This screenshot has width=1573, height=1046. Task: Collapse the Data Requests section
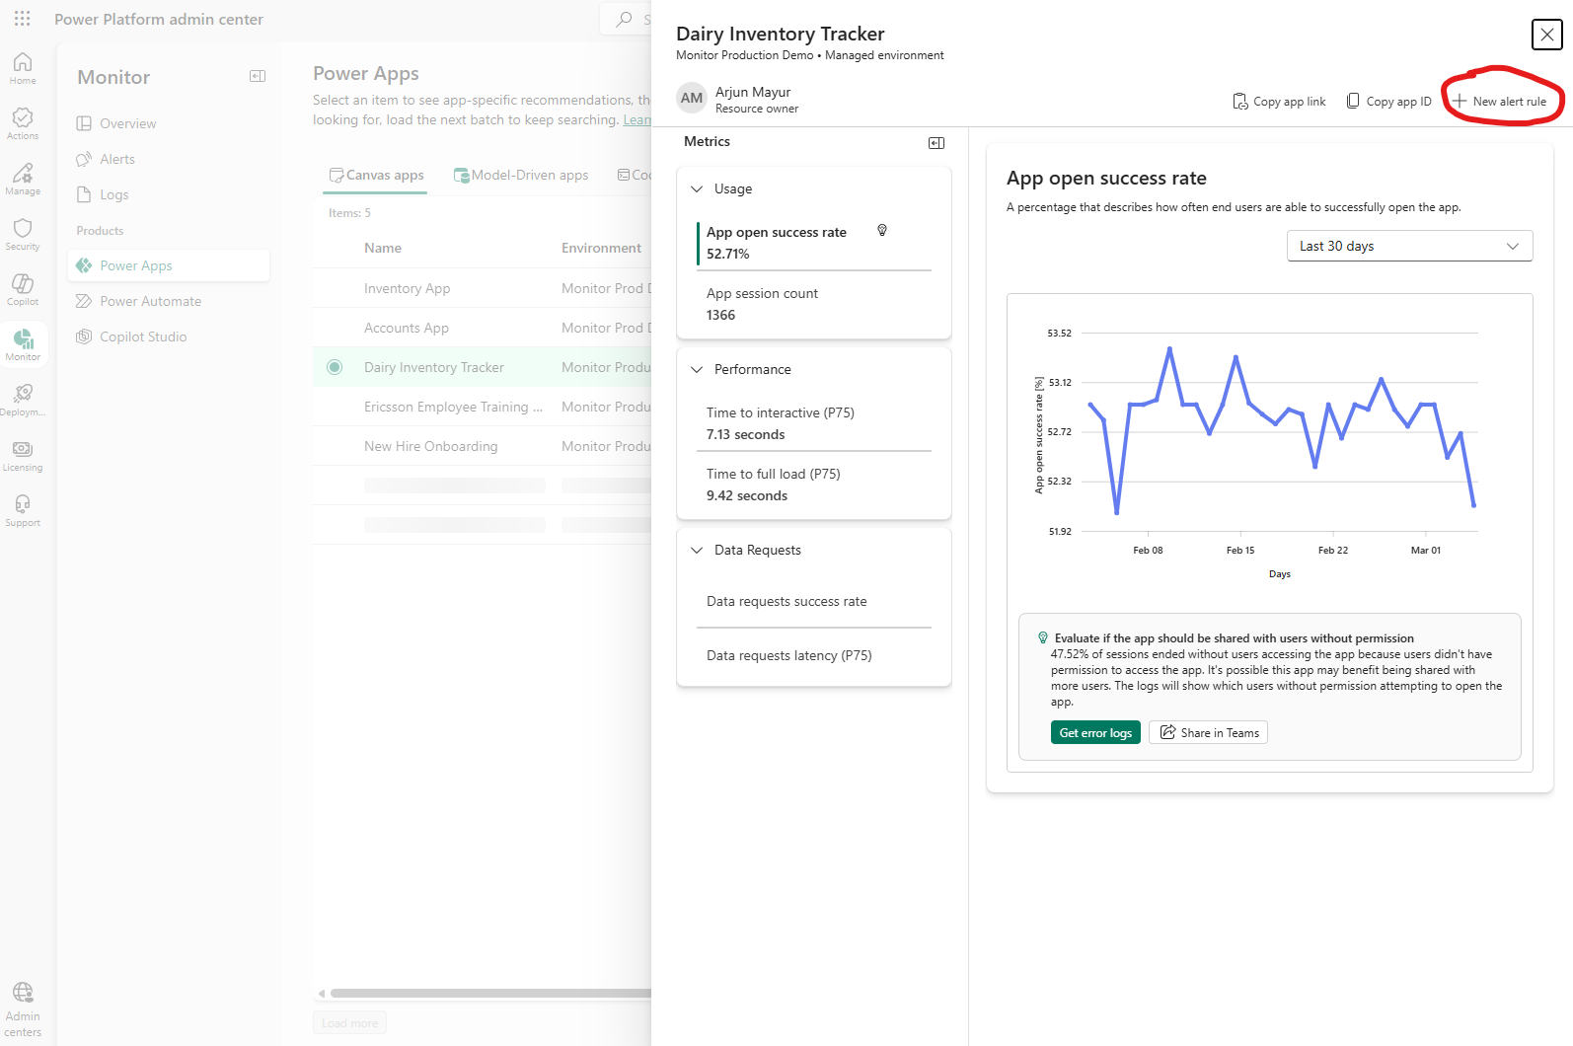[x=697, y=550]
